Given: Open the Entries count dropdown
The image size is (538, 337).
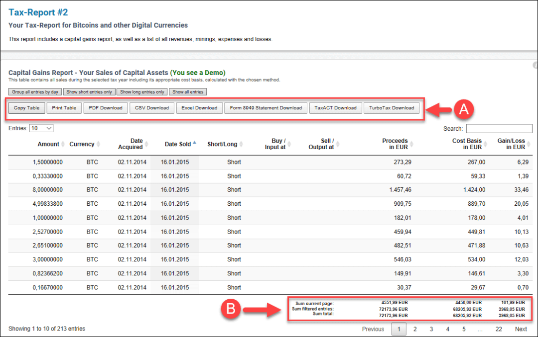Looking at the screenshot, I should tap(41, 128).
